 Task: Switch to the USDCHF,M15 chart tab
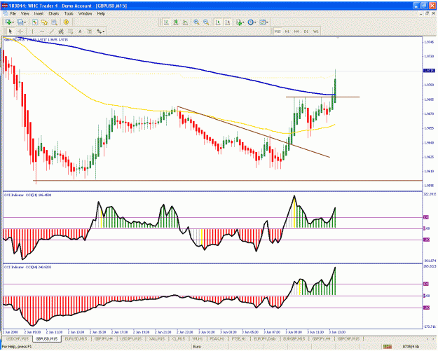18,338
